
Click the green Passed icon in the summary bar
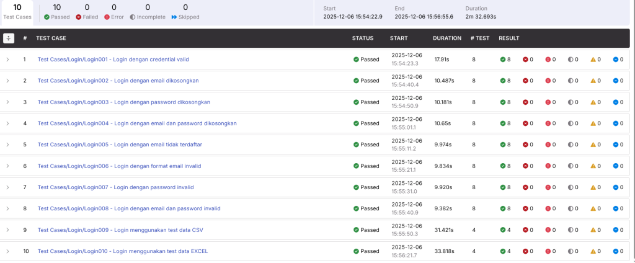point(47,17)
